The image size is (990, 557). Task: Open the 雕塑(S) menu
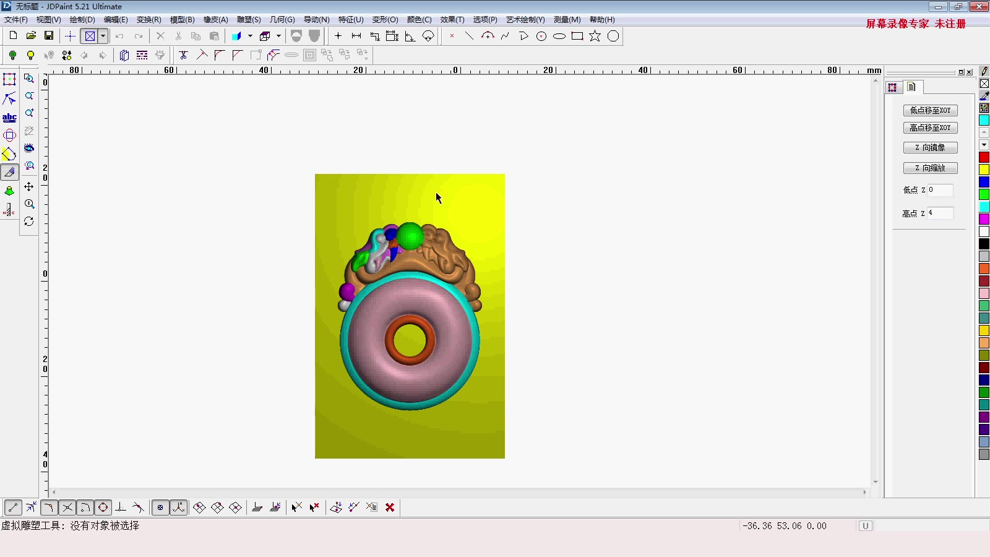point(249,20)
